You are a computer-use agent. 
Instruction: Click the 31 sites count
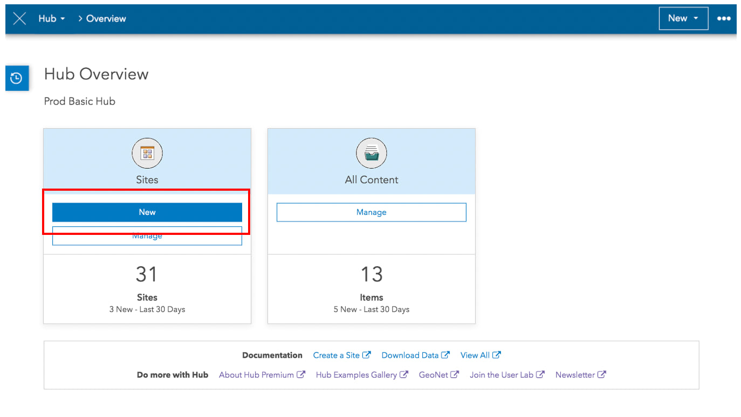click(147, 274)
